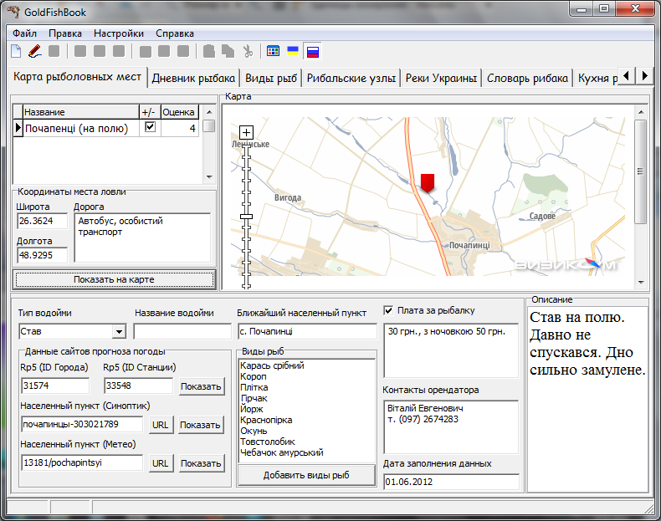Click the fishing fee text box
The image size is (661, 521).
click(x=451, y=350)
